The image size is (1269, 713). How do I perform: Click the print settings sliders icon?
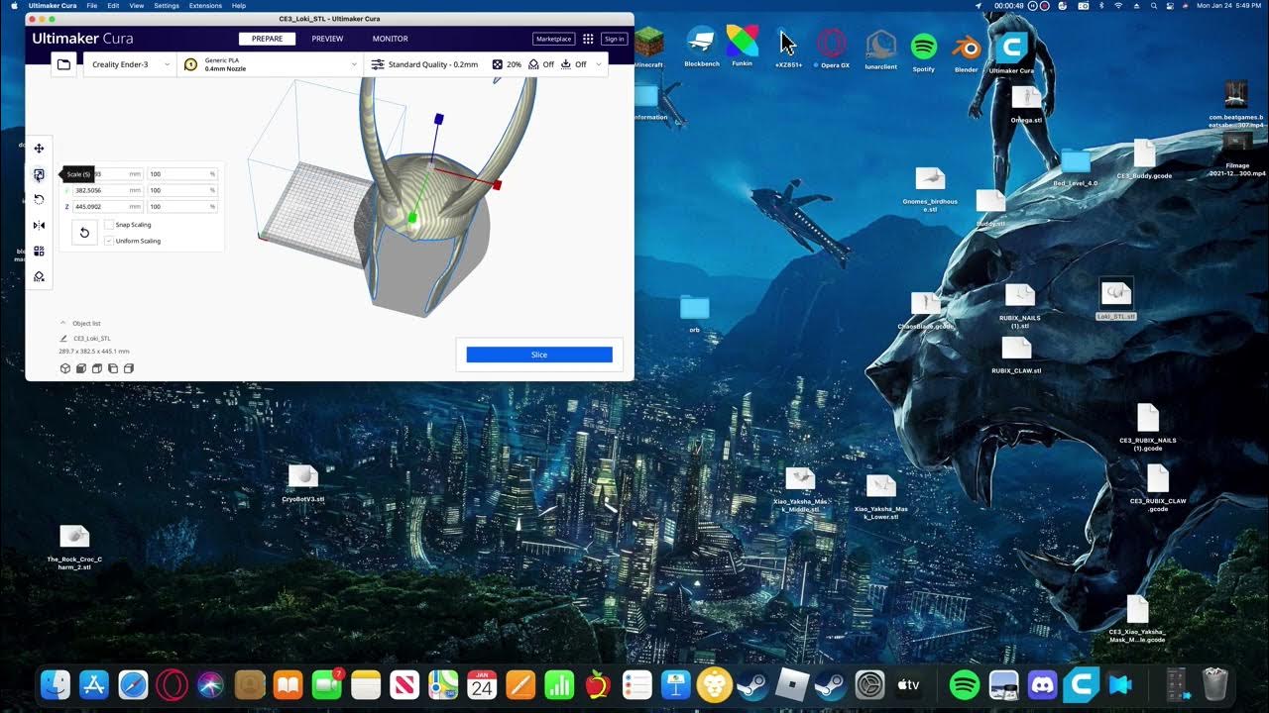pos(378,64)
